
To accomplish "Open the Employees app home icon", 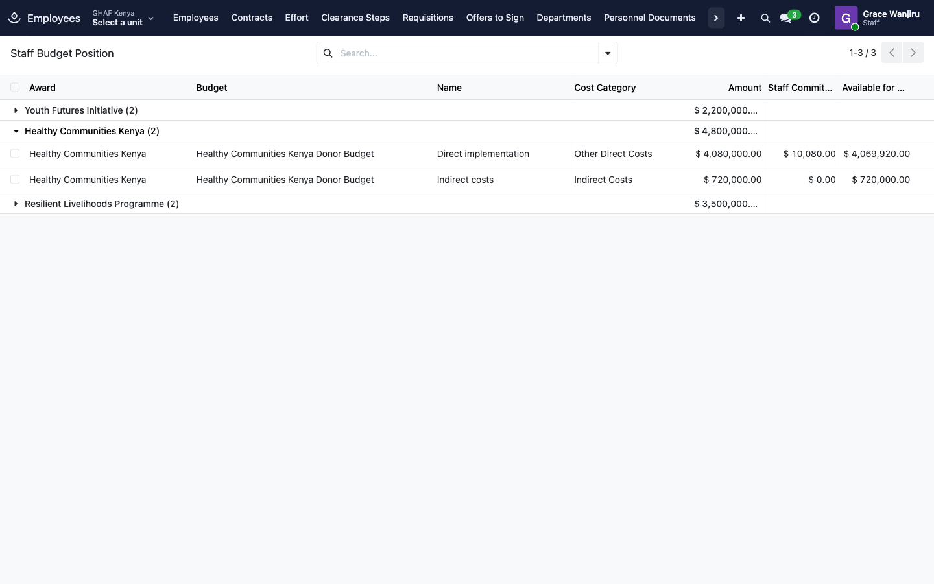I will pyautogui.click(x=14, y=18).
